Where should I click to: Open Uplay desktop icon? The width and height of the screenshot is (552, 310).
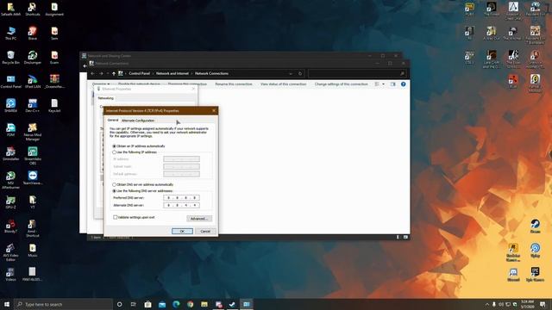(x=535, y=250)
